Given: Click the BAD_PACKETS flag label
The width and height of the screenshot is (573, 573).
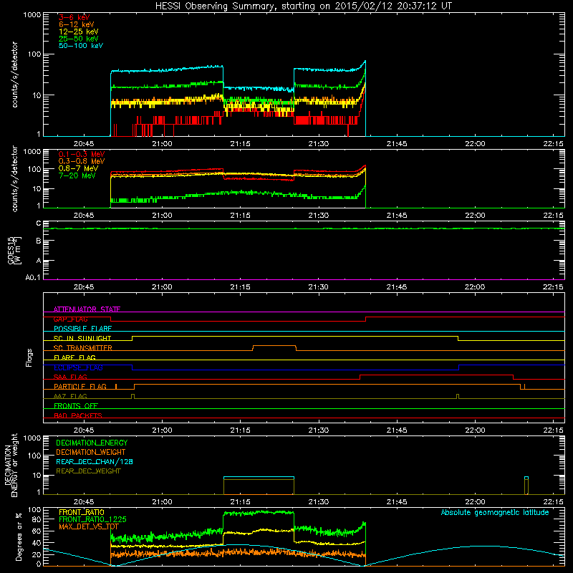Looking at the screenshot, I should coord(78,415).
